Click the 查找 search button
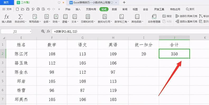209x105 pixels. (190, 9)
